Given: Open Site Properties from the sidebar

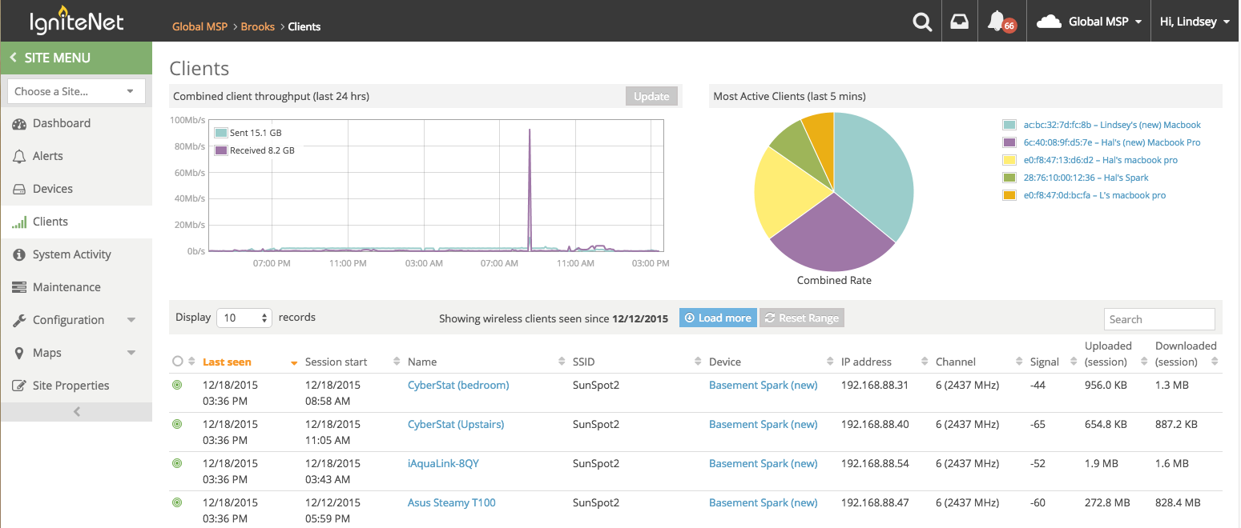Looking at the screenshot, I should tap(69, 385).
